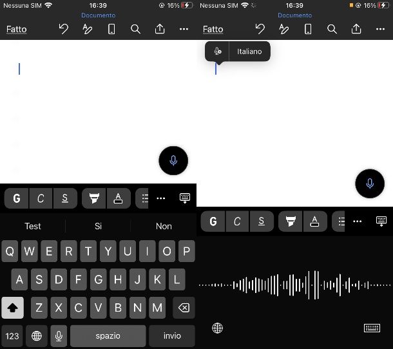Open search magnifier in right screenshot

pyautogui.click(x=332, y=29)
